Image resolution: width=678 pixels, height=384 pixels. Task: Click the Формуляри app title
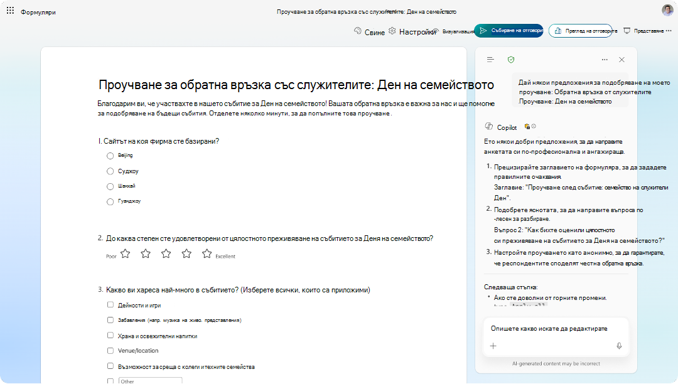tap(38, 12)
